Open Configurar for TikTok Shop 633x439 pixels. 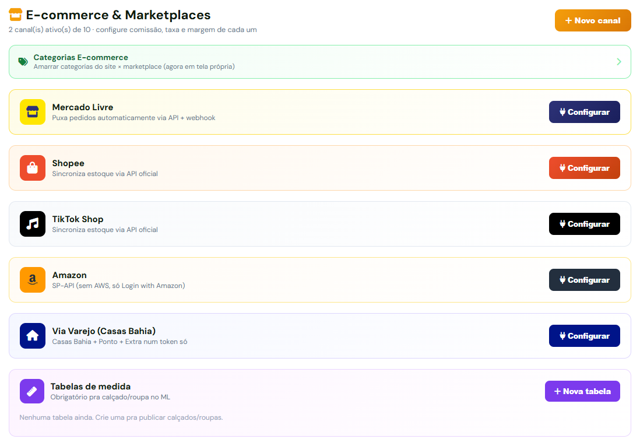(584, 224)
